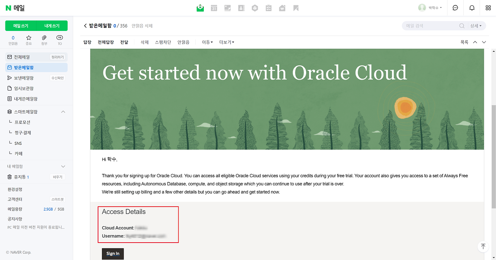Screen dimensions: 496x260
Task: Open the chat bubble icon in header
Action: point(455,8)
